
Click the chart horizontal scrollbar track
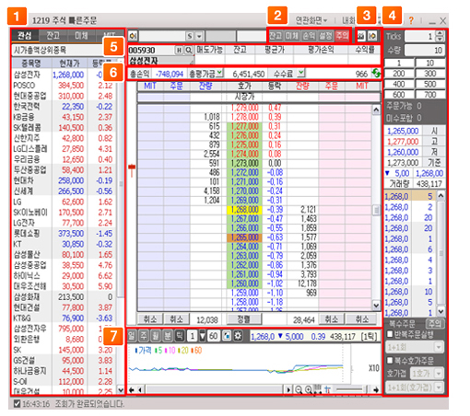(x=214, y=389)
